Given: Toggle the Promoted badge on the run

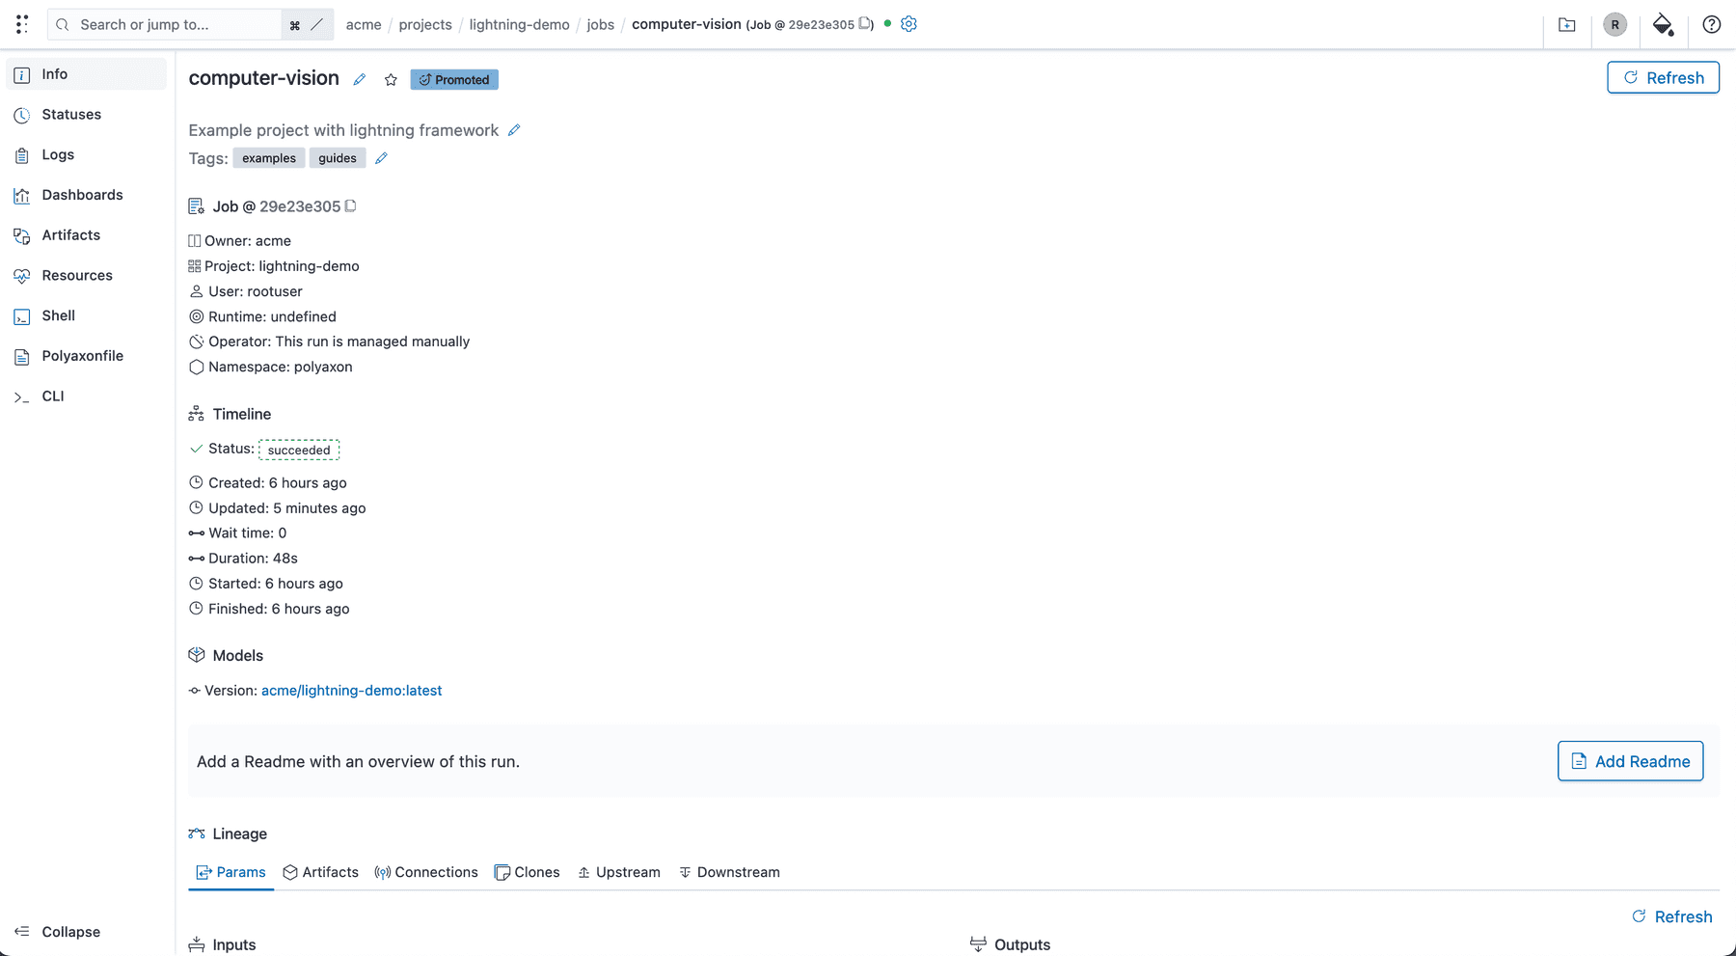Looking at the screenshot, I should coord(453,79).
